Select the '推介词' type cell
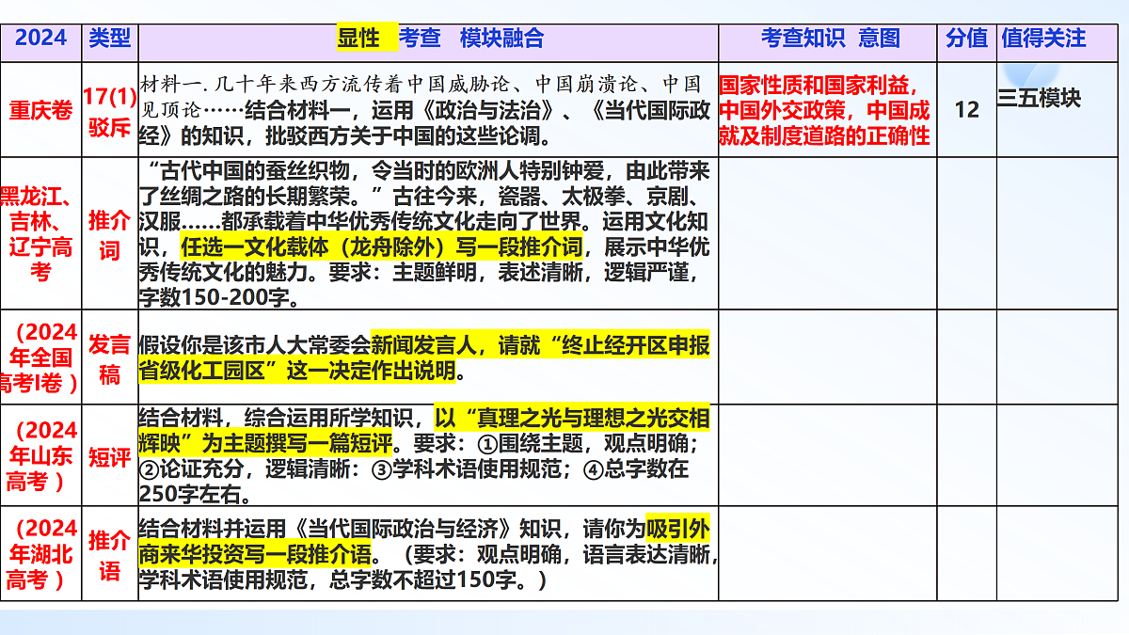1129x635 pixels. pos(110,235)
